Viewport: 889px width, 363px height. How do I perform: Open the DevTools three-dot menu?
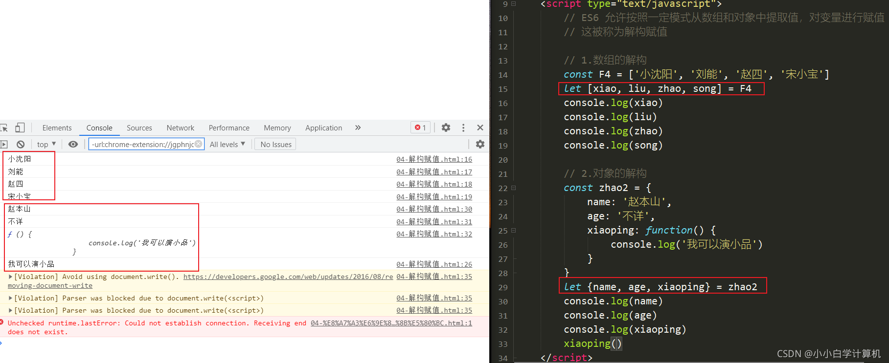(x=463, y=128)
